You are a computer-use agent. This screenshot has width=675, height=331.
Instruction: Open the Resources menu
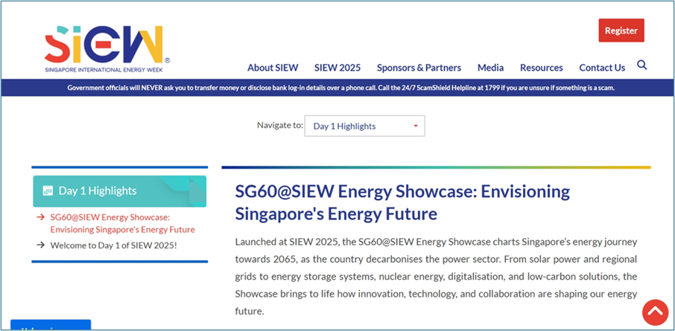pos(541,68)
